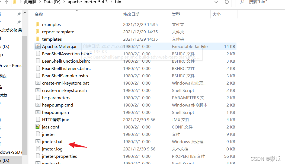Click BeanShellListeners.bshrc file icon
Viewport: 285px width, 164px height.
click(x=38, y=68)
